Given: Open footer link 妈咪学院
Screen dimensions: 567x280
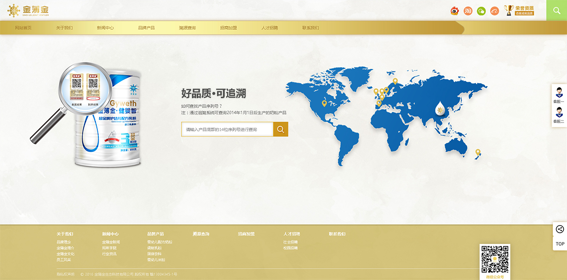Looking at the screenshot, I should point(109,248).
